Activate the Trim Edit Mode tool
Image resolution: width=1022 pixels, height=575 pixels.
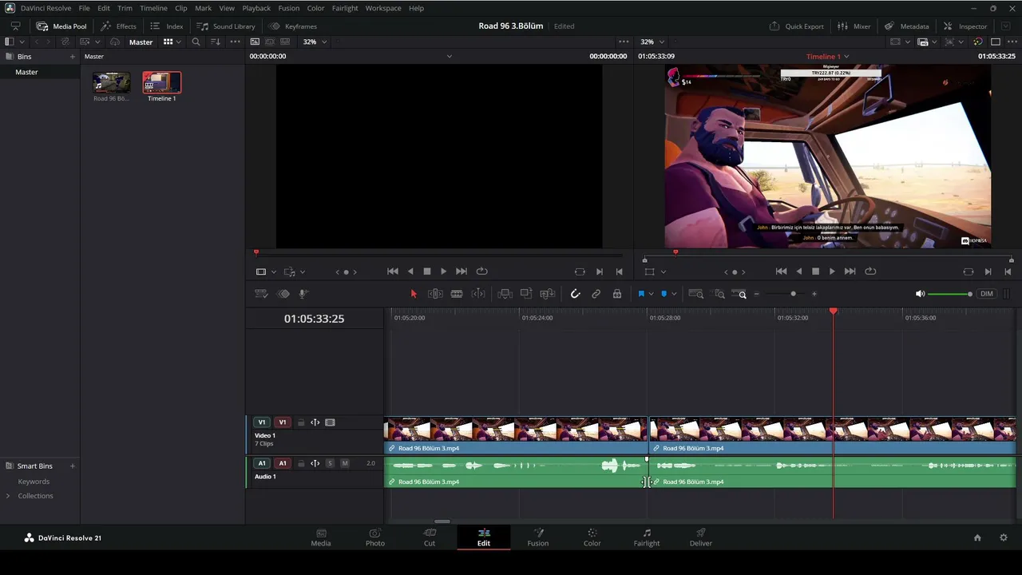[435, 294]
